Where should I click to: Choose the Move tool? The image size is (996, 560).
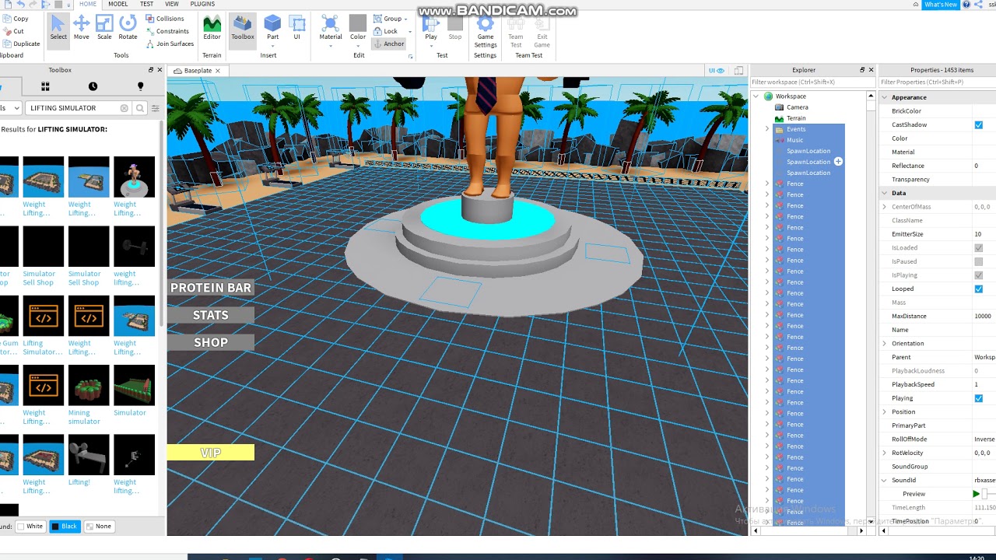tap(81, 28)
